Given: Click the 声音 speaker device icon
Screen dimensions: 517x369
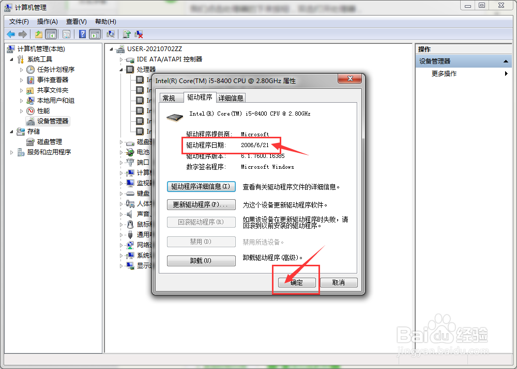Looking at the screenshot, I should [130, 214].
